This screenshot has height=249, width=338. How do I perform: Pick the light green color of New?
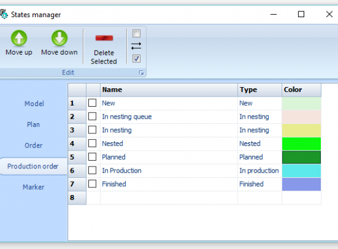tap(301, 103)
